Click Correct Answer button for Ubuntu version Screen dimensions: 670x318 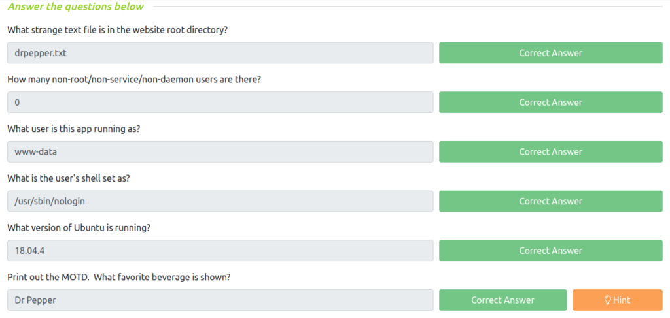[x=551, y=251]
